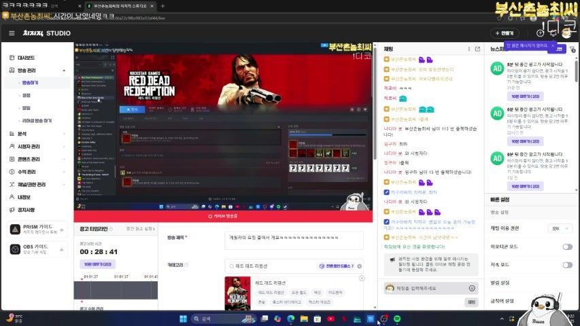Click the PRISM logo icon in guide card
The image size is (580, 326).
(15, 230)
